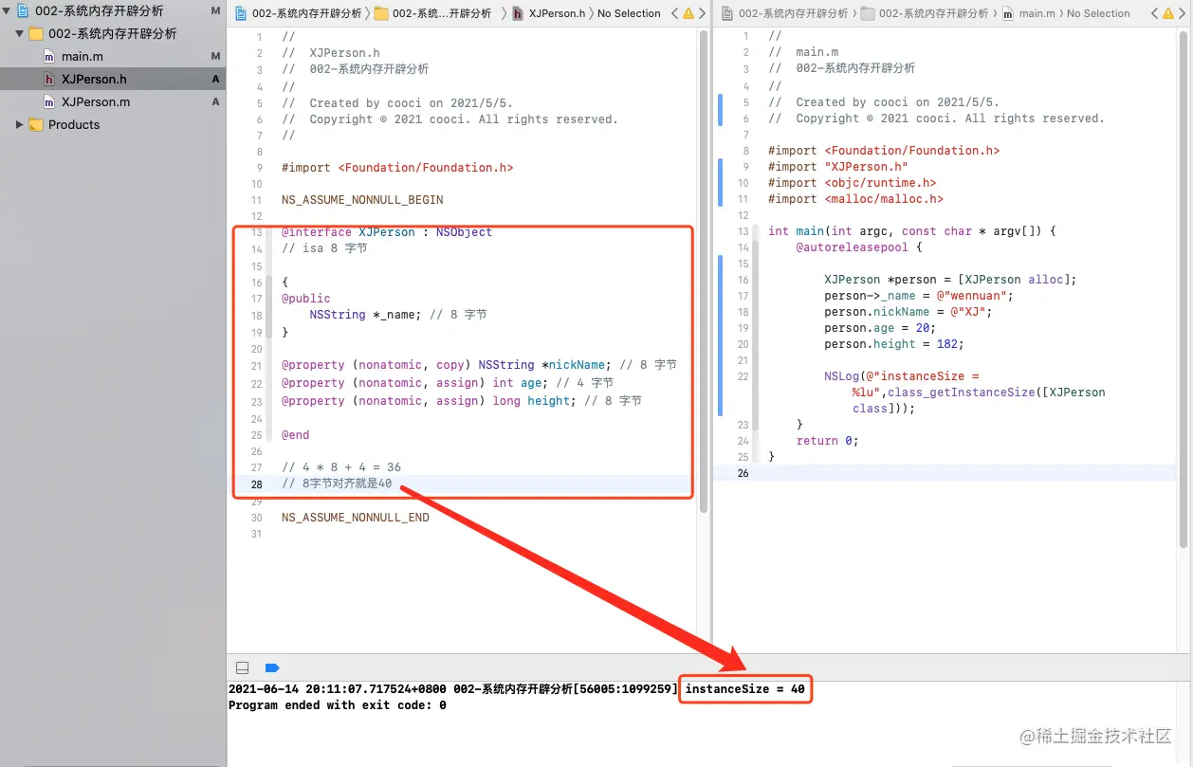Click the '@public' keyword line
The height and width of the screenshot is (767, 1193).
point(306,298)
